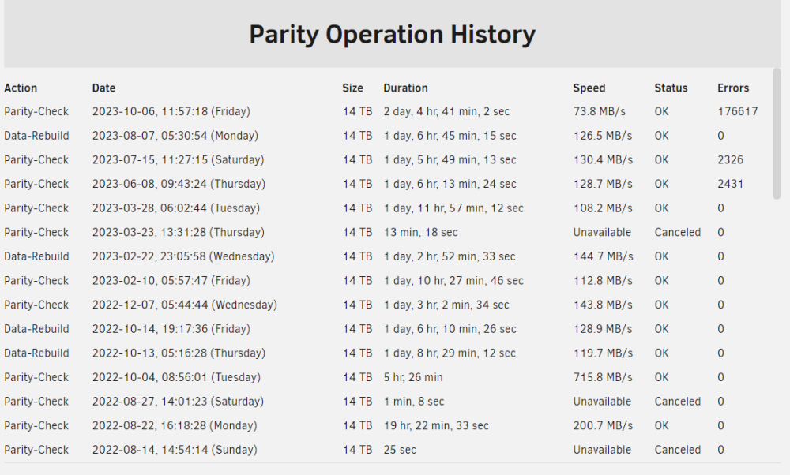
Task: Click Unavailable speed in the 2022-08-27 row
Action: [602, 401]
